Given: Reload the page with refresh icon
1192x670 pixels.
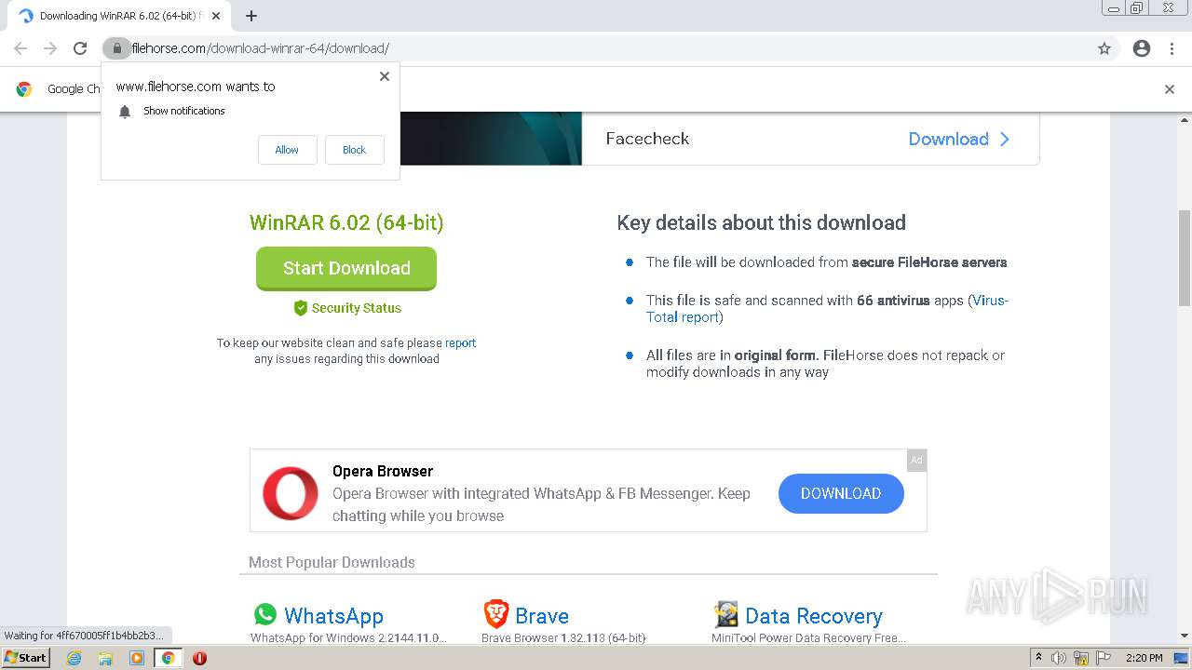Looking at the screenshot, I should coord(80,48).
